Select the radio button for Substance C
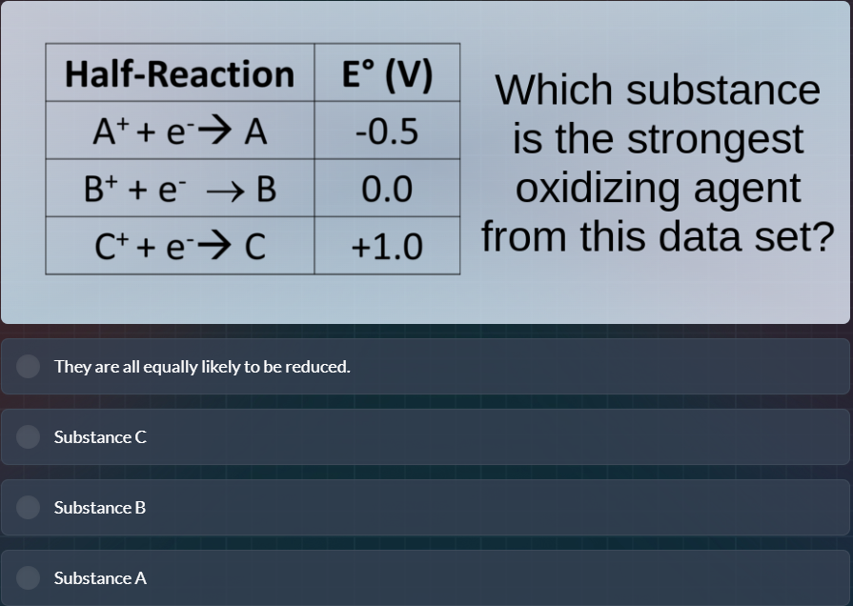853x606 pixels. (29, 437)
